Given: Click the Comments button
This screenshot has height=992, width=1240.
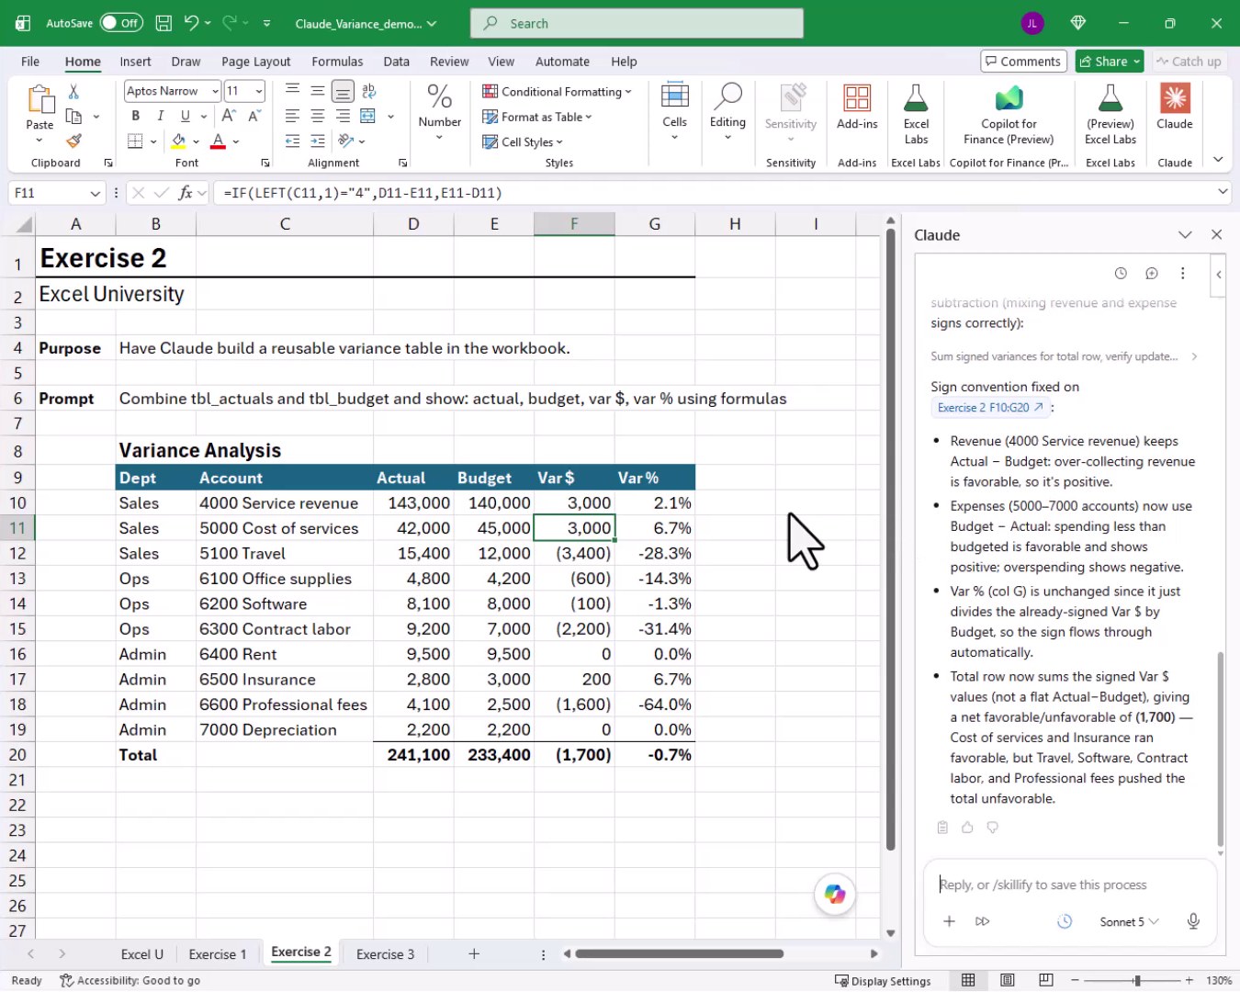Looking at the screenshot, I should [1023, 62].
